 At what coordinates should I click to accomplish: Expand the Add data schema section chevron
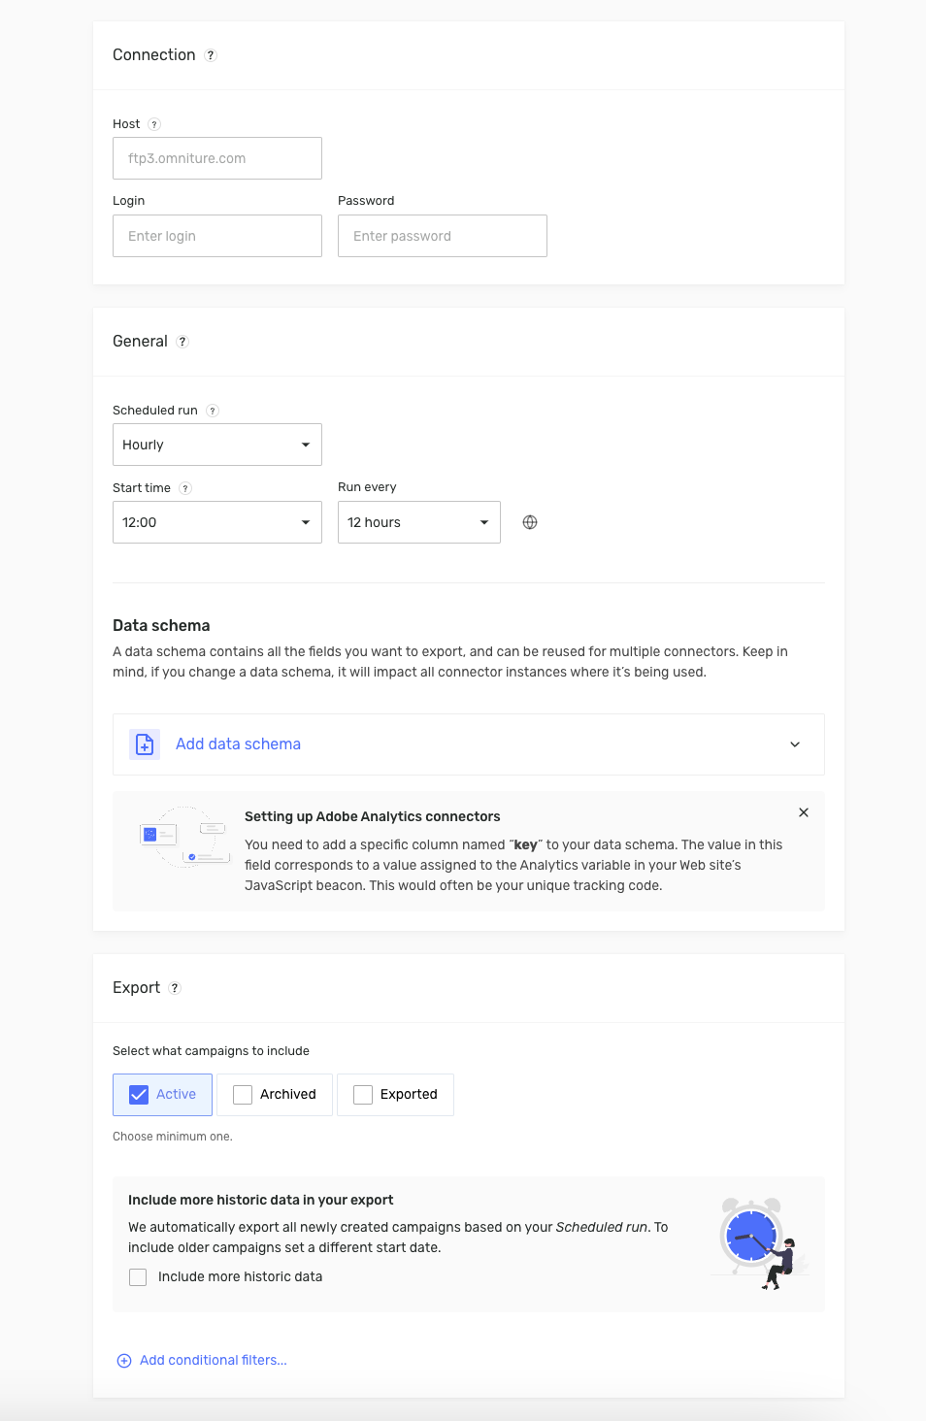tap(795, 744)
